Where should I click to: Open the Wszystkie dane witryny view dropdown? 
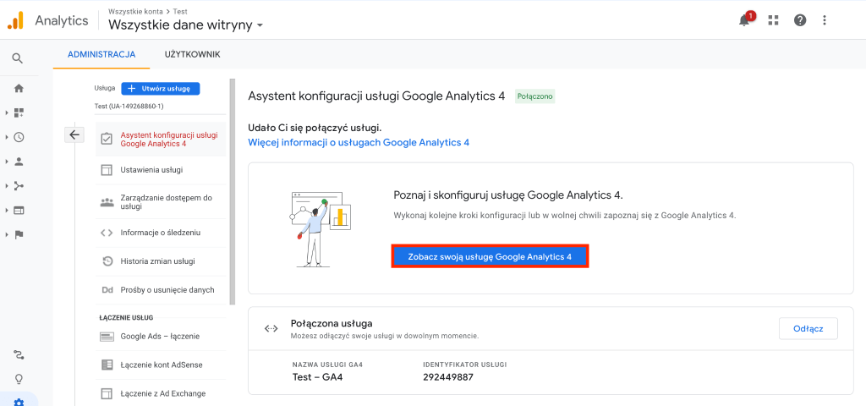click(x=185, y=25)
